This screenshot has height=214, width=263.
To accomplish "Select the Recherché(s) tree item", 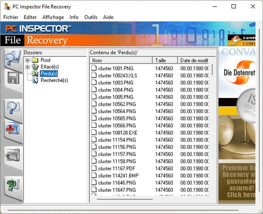I will coord(54,80).
